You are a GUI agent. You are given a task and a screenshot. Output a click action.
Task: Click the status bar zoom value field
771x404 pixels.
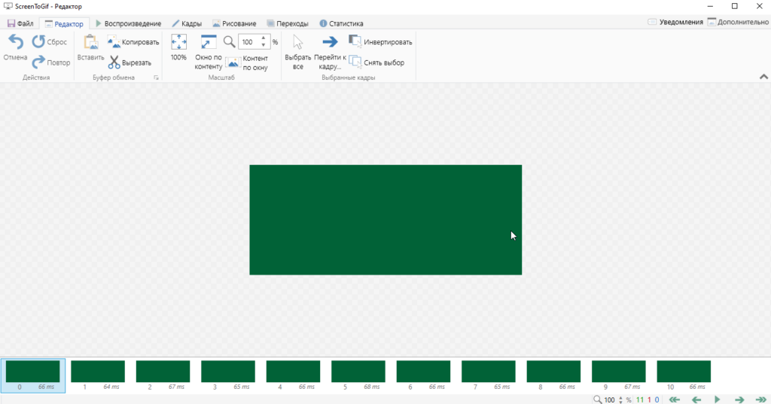click(610, 399)
